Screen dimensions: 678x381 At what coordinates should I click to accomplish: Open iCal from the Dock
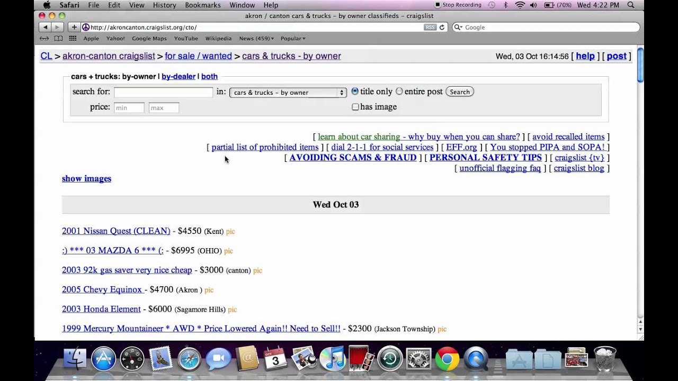[275, 359]
